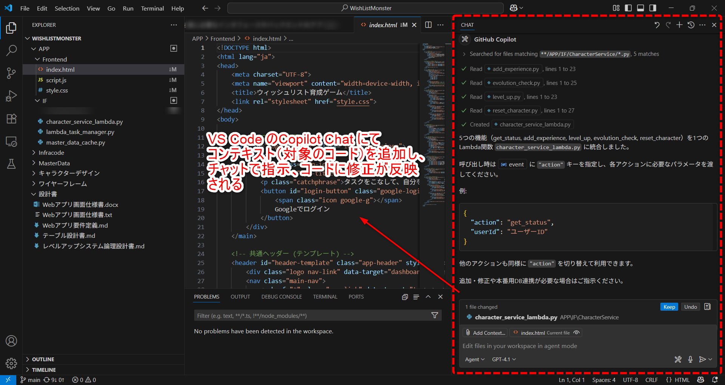Click the Copilot icon in title bar

click(514, 8)
